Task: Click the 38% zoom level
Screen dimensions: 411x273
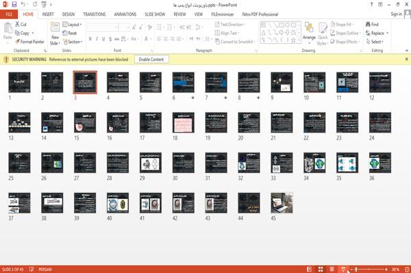Action: click(x=395, y=269)
